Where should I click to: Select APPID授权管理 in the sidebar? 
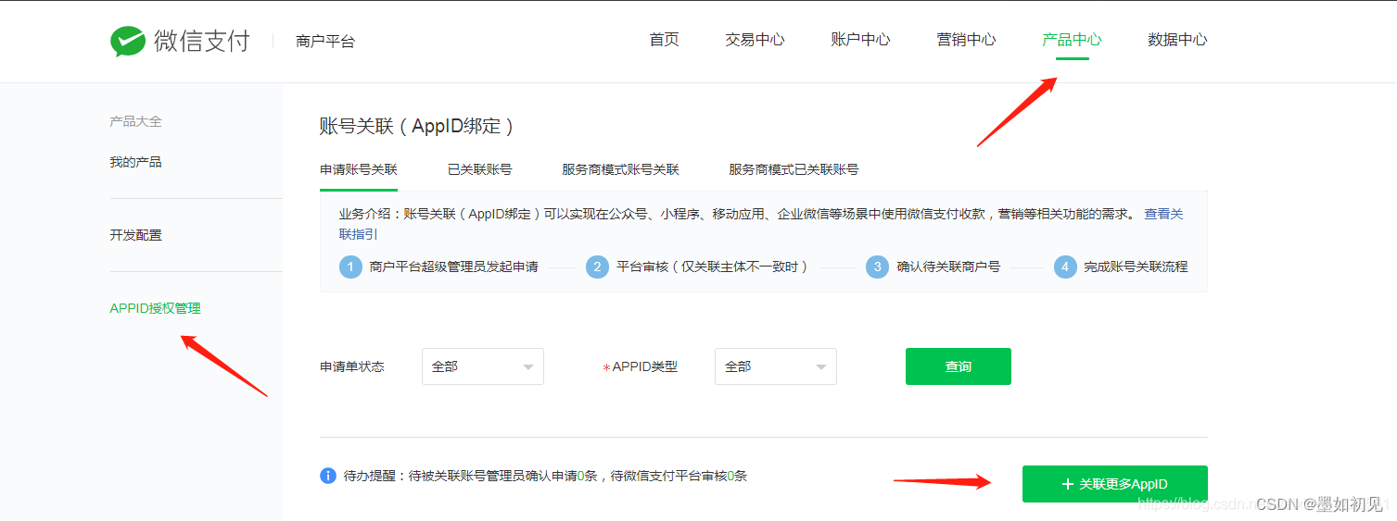(155, 308)
